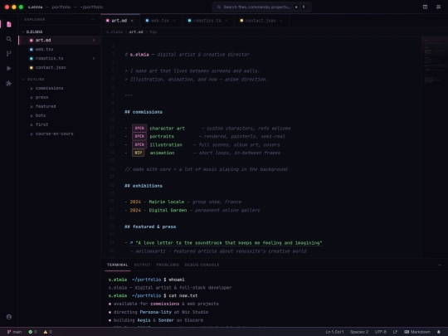Open the Extensions puzzle icon
Screen dimensions: 448x336
click(9, 83)
